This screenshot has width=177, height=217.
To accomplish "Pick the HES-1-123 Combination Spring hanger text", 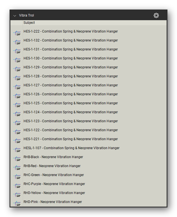I will point(71,121).
